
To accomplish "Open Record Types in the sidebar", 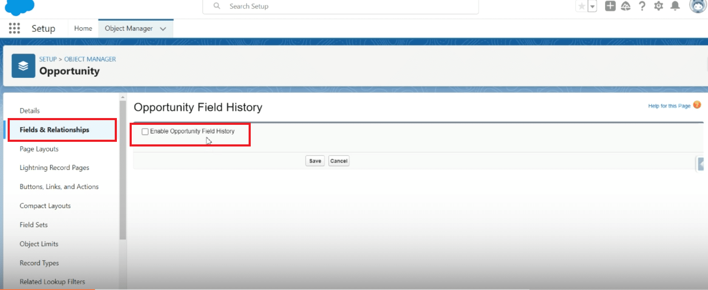I will [39, 263].
